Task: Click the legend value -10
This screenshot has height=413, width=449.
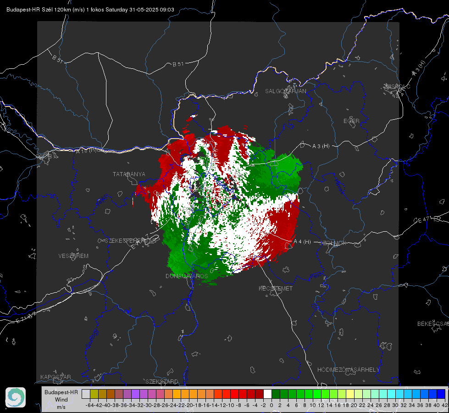Action: pos(230,405)
